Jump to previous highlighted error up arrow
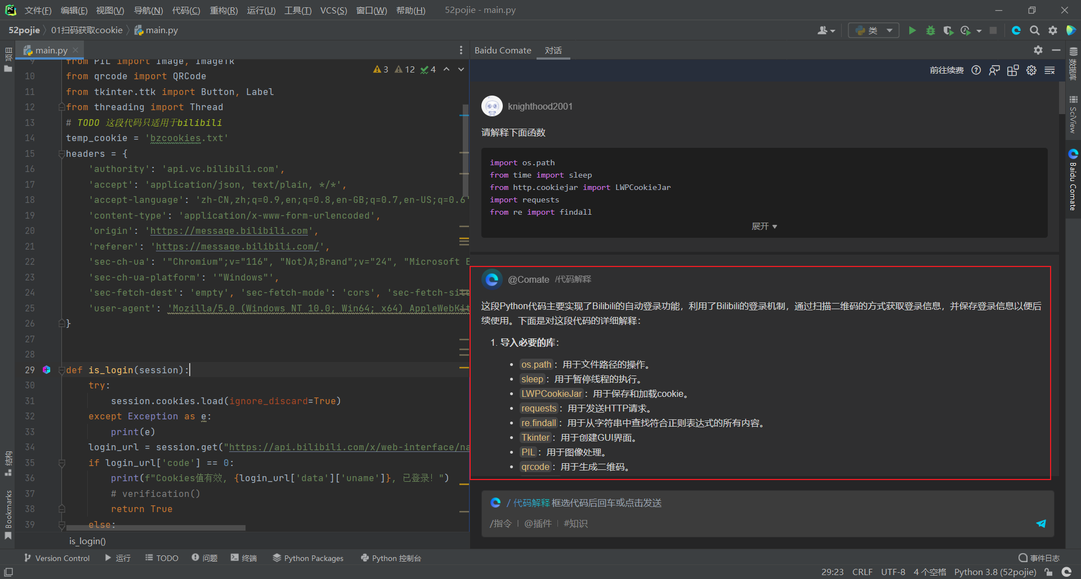1081x579 pixels. tap(446, 69)
